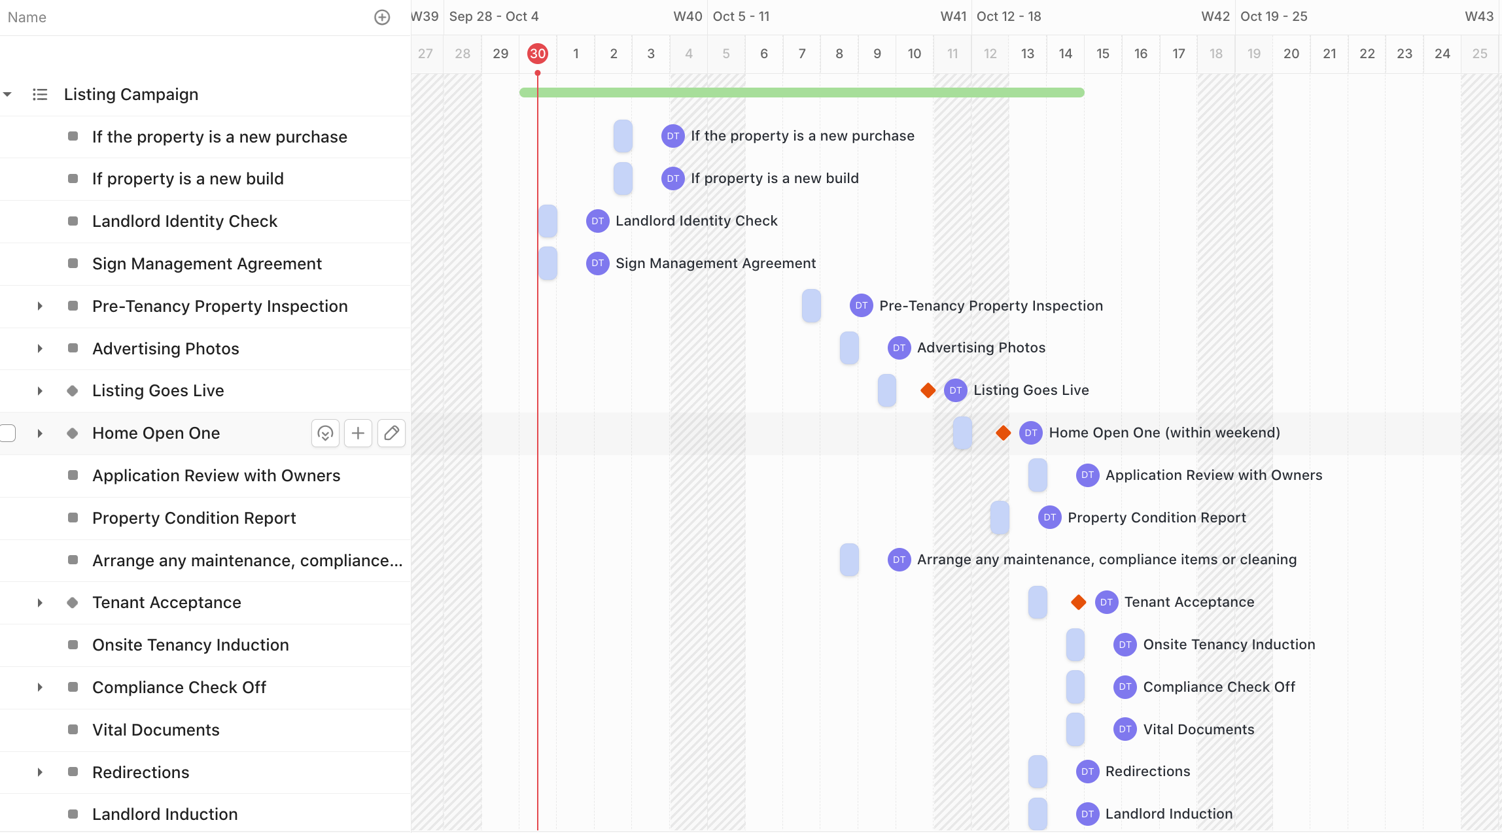
Task: Open the Property Condition Report task
Action: pyautogui.click(x=194, y=518)
